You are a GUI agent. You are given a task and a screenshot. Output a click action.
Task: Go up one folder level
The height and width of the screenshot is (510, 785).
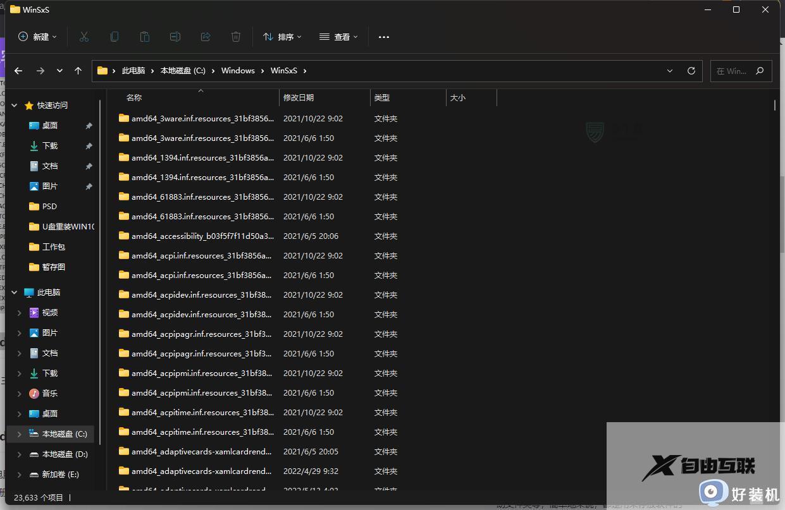[x=78, y=71]
